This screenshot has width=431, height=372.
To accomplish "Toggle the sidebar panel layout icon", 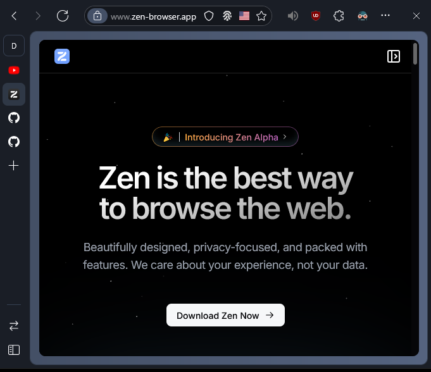I will coord(14,350).
